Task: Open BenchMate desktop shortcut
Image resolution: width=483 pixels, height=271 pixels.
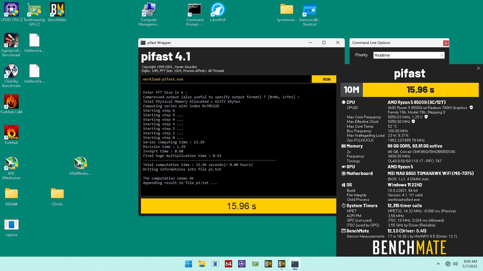Action: coord(57,12)
